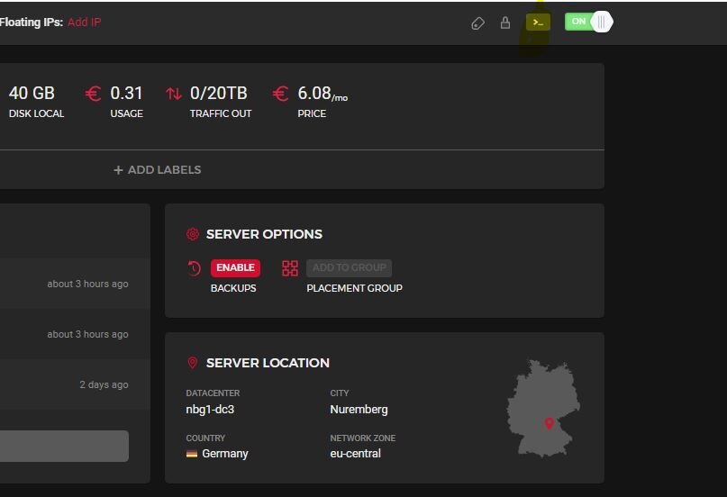The width and height of the screenshot is (727, 497).
Task: Click the Server Location pin icon
Action: pos(193,363)
